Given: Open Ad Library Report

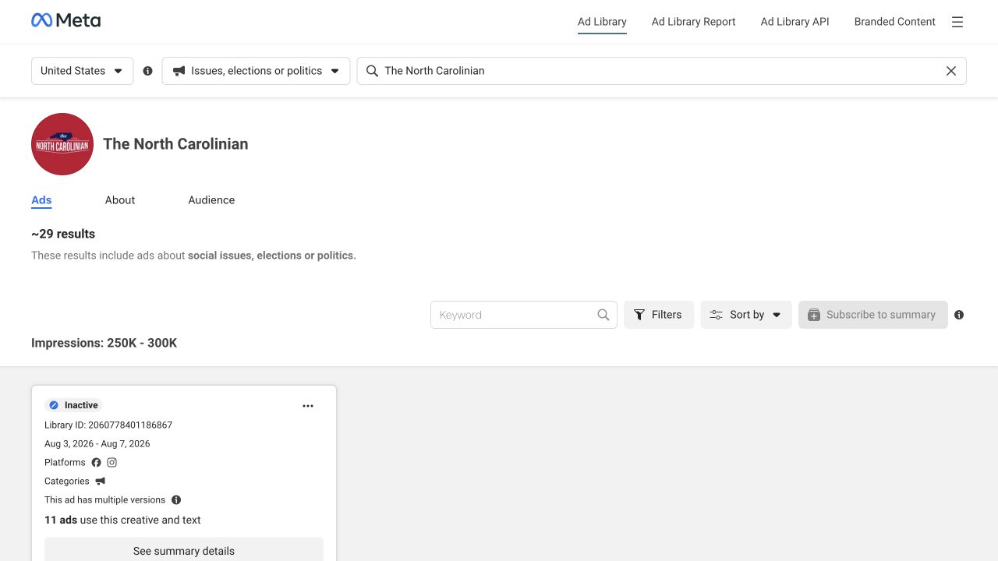Looking at the screenshot, I should 694,22.
